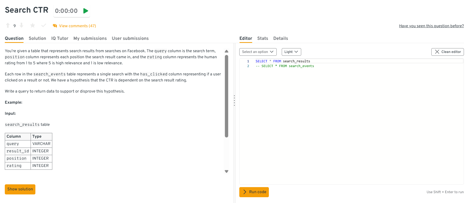This screenshot has height=203, width=470.
Task: Run the SQL code
Action: [254, 192]
